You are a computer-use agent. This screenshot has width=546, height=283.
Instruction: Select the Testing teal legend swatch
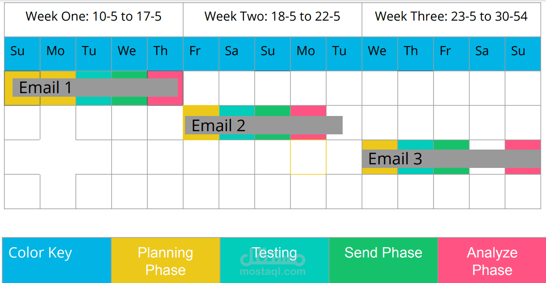(x=275, y=261)
